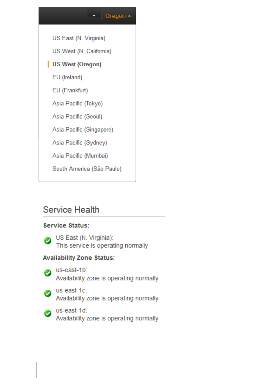Collapse the Oregon region dropdown

(x=118, y=16)
